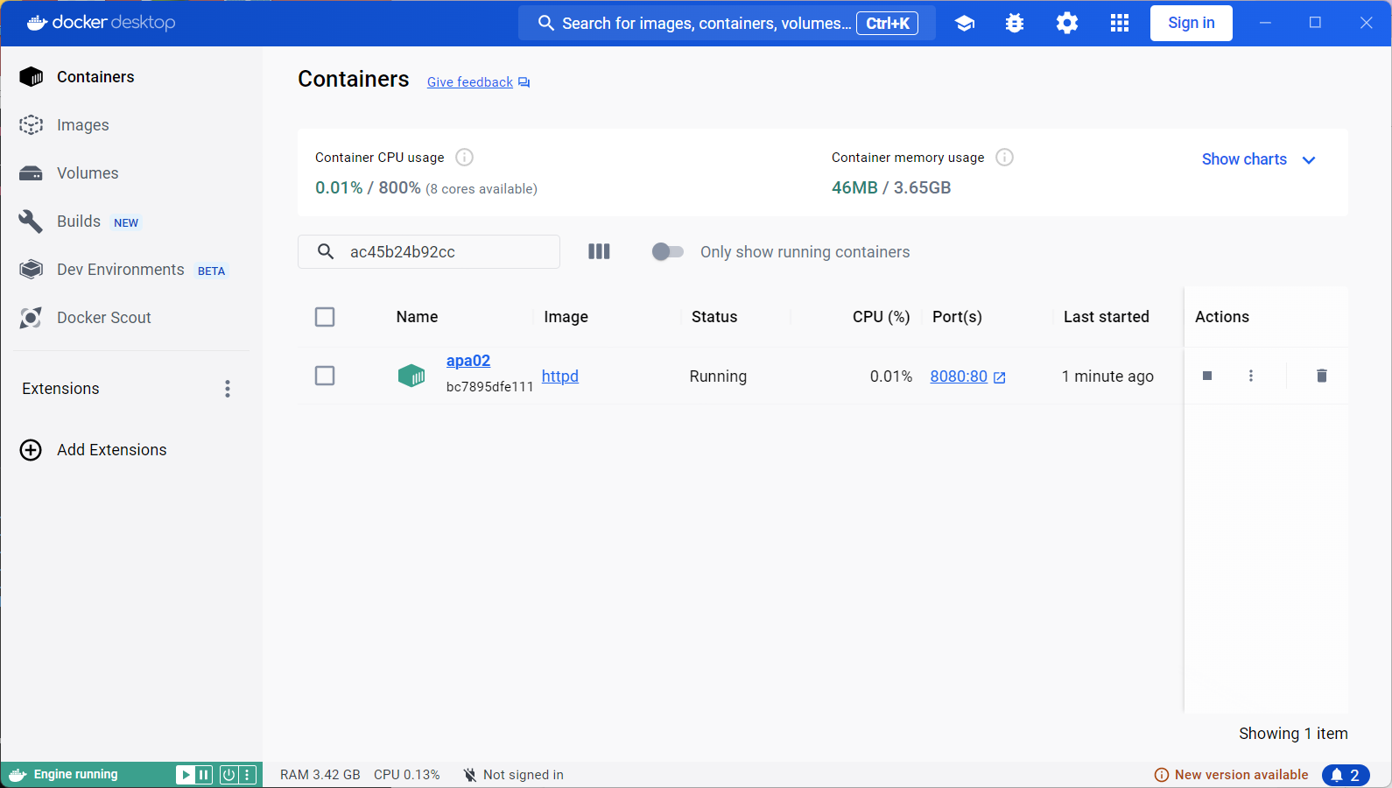Click the engine play icon in the status bar
Screen dimensions: 1392x788
click(185, 775)
